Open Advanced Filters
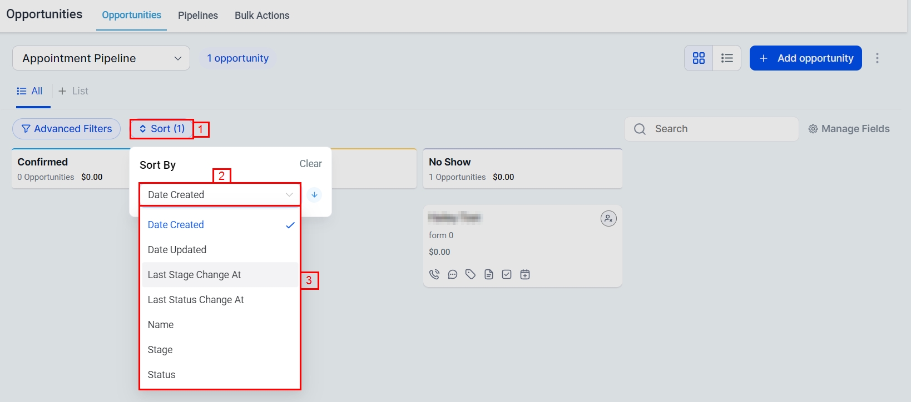Screen dimensions: 911x402 (67, 129)
